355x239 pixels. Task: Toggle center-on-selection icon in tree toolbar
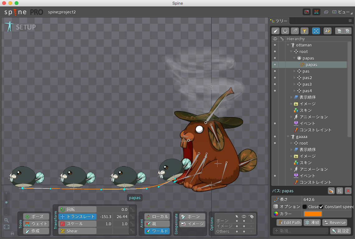point(316,31)
